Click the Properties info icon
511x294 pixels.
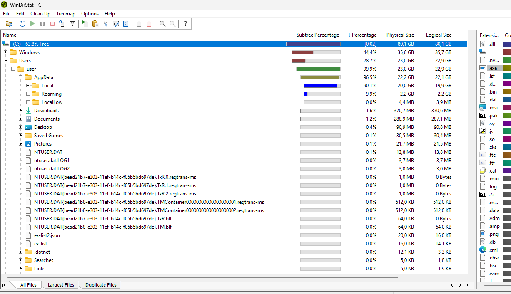(x=126, y=24)
